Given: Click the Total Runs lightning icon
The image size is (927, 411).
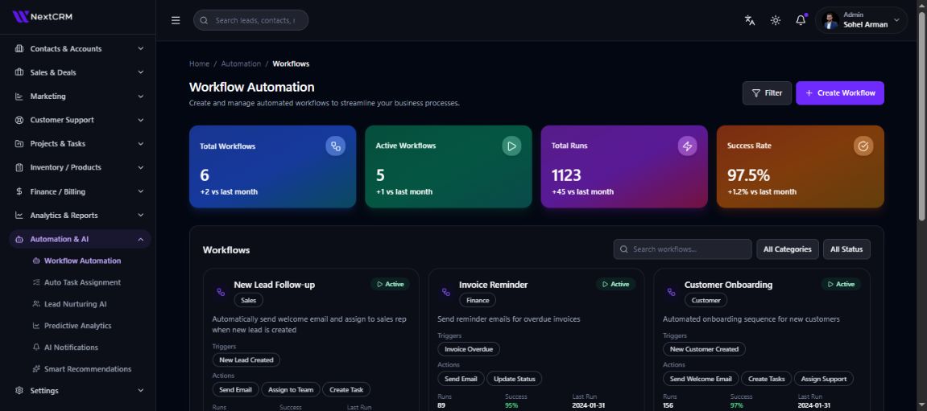Looking at the screenshot, I should tap(688, 146).
